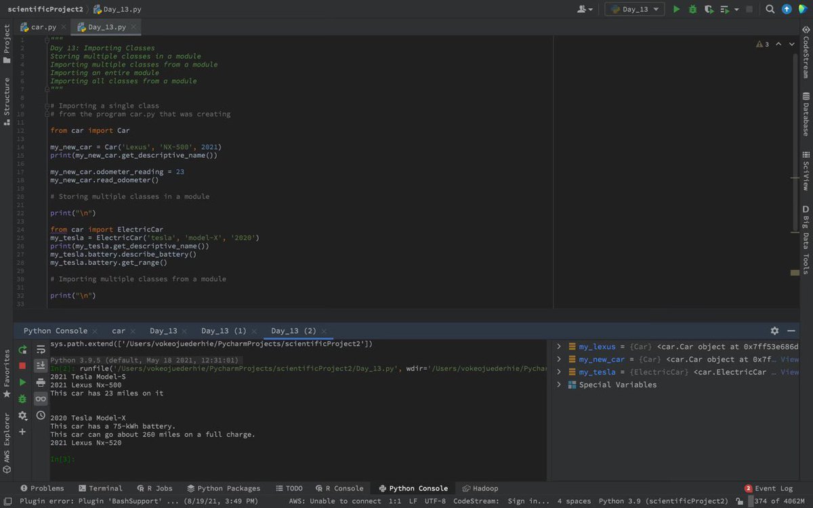Click the run with profiler icon
Image resolution: width=813 pixels, height=508 pixels.
coord(724,9)
